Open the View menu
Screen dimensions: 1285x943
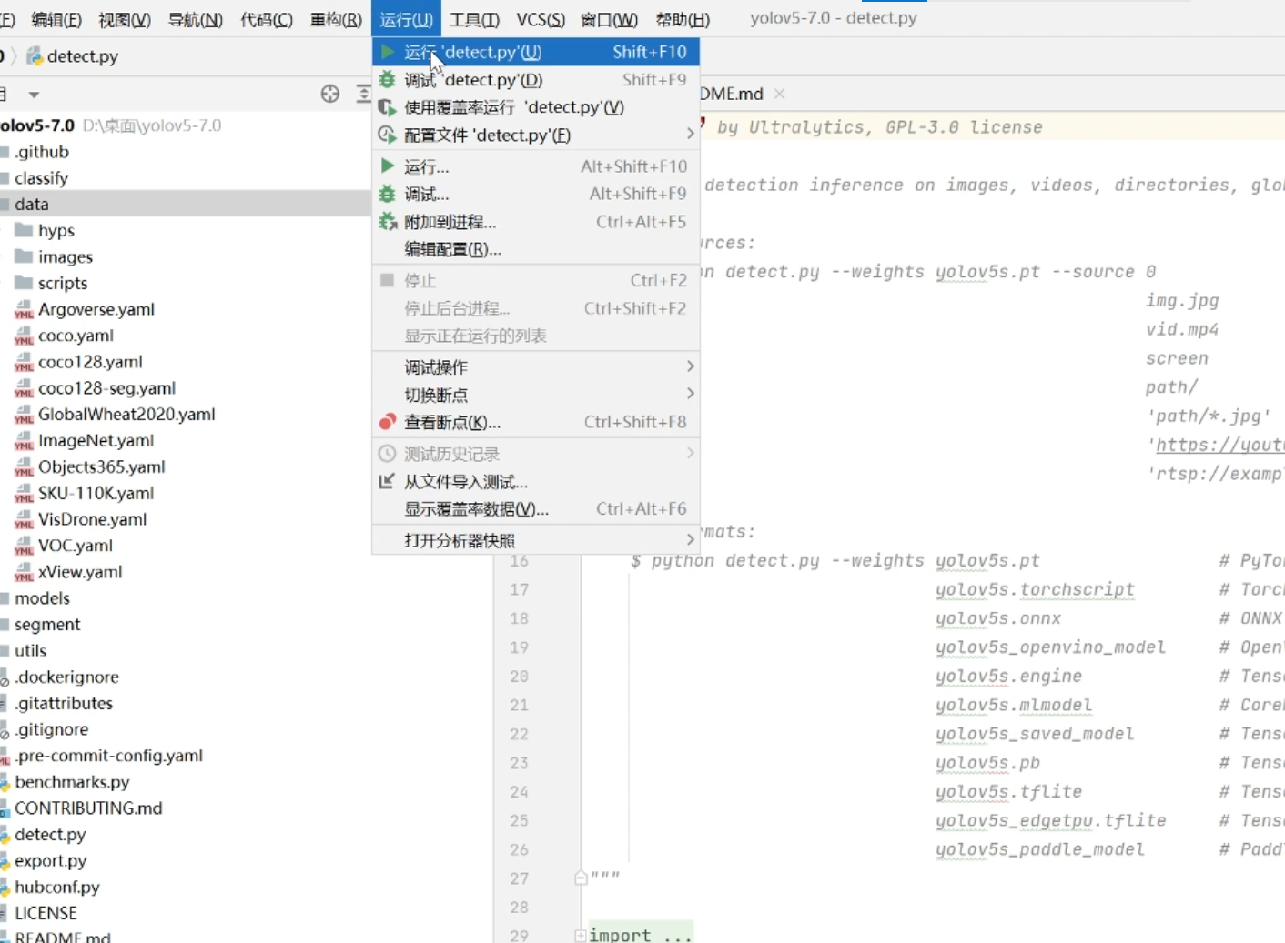(125, 19)
